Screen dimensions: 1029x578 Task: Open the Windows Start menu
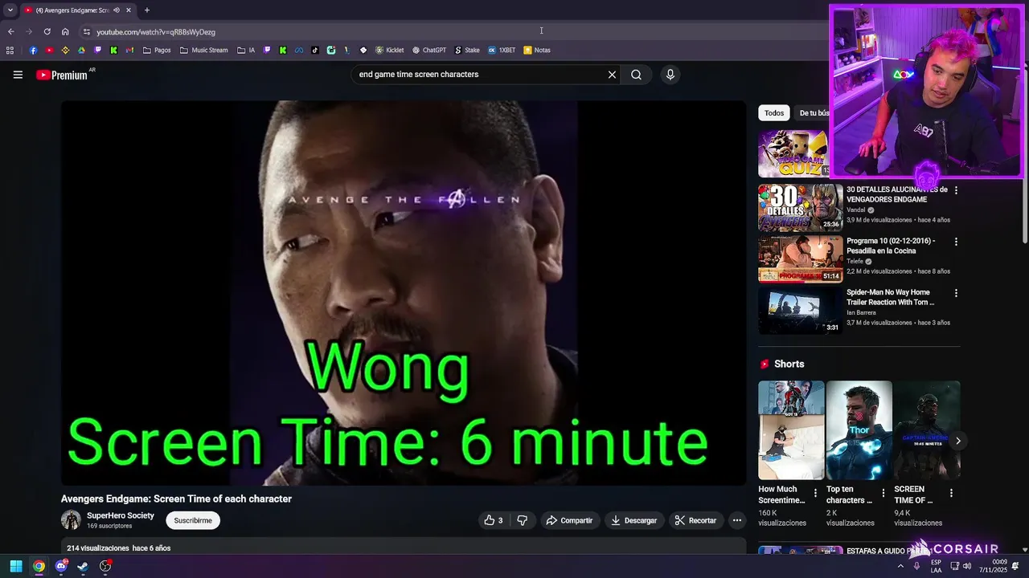(x=16, y=566)
